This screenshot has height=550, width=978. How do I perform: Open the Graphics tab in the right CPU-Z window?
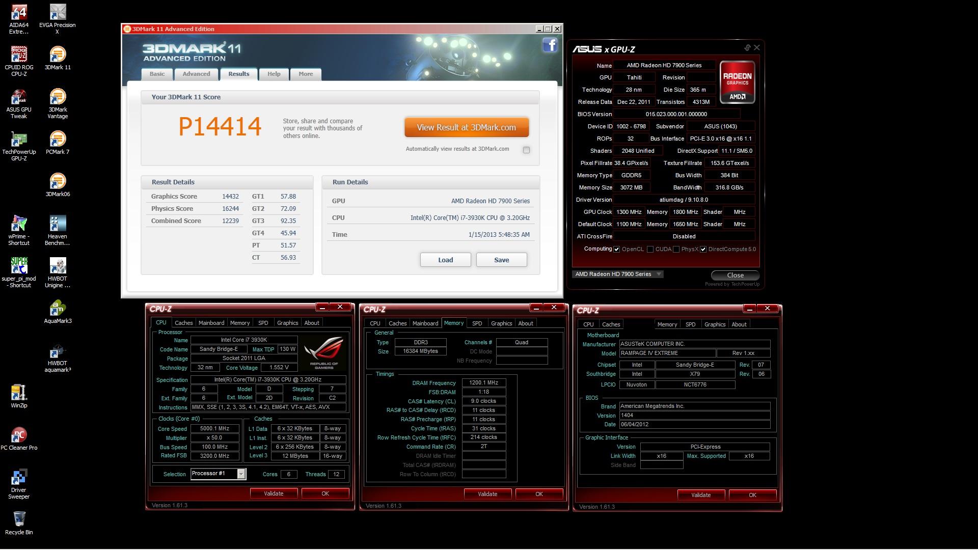pos(715,324)
